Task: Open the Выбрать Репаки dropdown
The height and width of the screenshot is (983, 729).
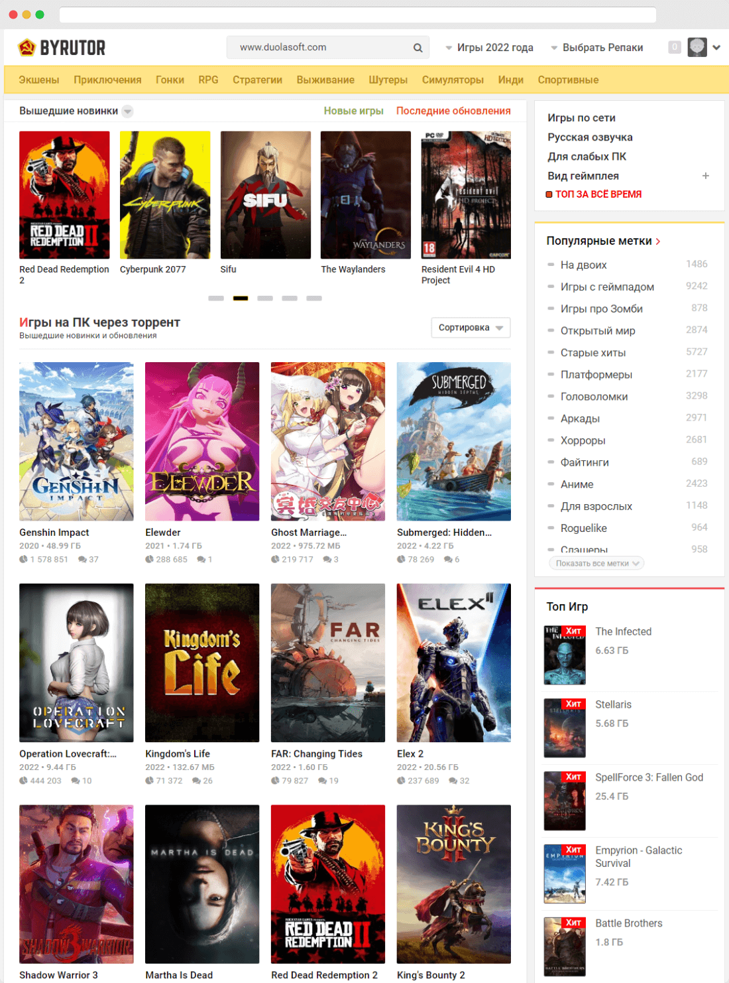Action: point(596,48)
